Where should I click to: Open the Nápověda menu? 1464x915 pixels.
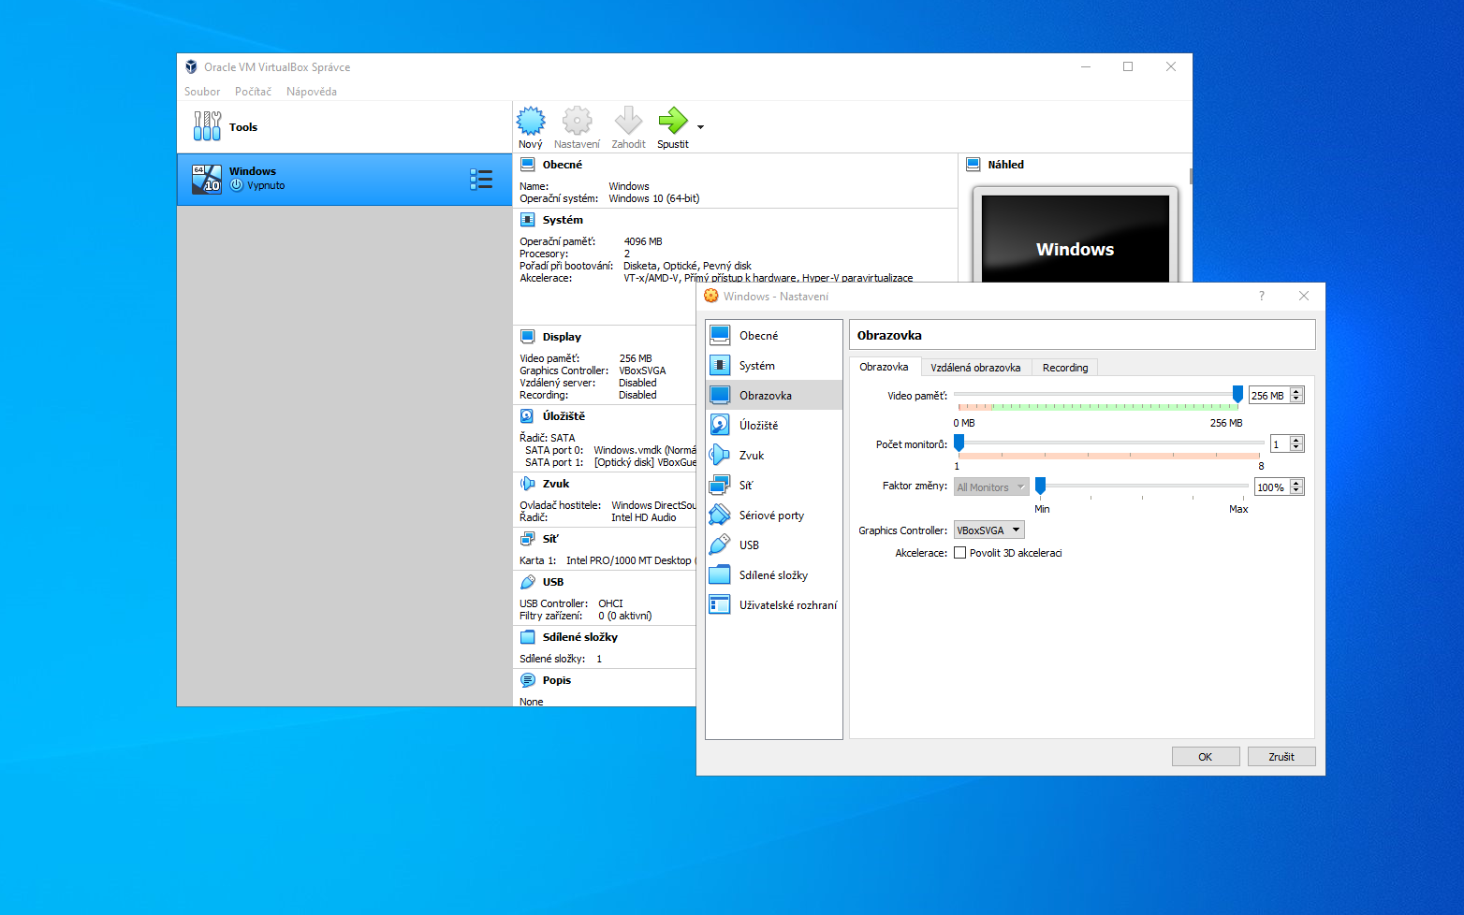pos(312,92)
